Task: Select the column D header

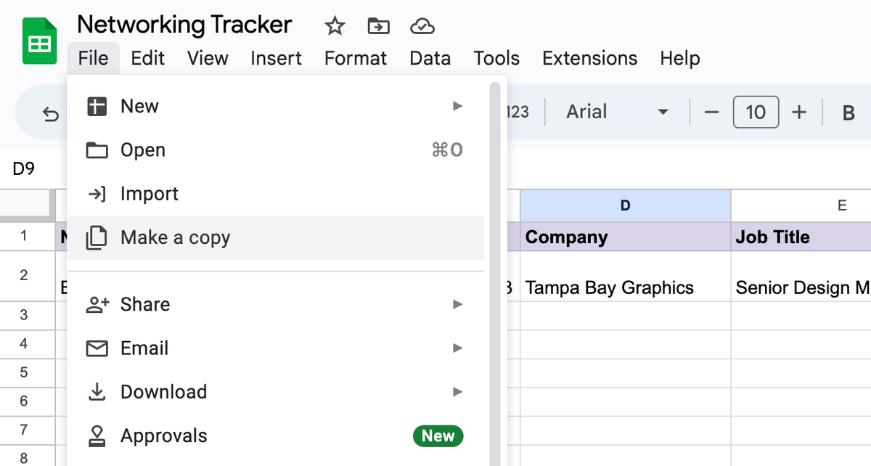Action: click(x=625, y=205)
